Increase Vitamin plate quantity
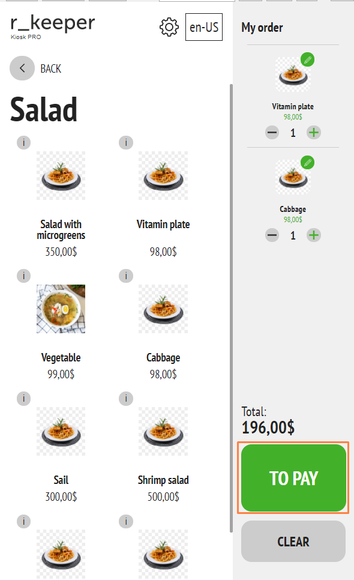This screenshot has height=580, width=354. [314, 133]
